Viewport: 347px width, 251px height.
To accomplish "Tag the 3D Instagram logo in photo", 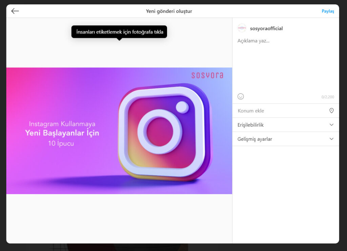I will point(164,132).
